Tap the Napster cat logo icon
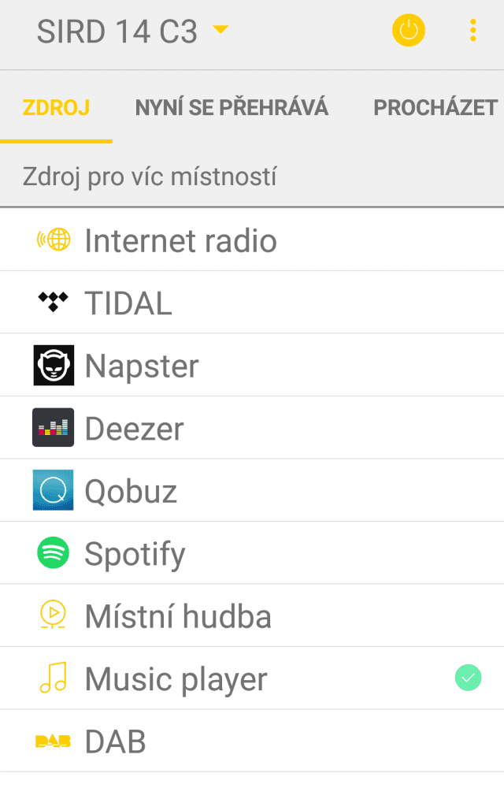 (x=54, y=365)
